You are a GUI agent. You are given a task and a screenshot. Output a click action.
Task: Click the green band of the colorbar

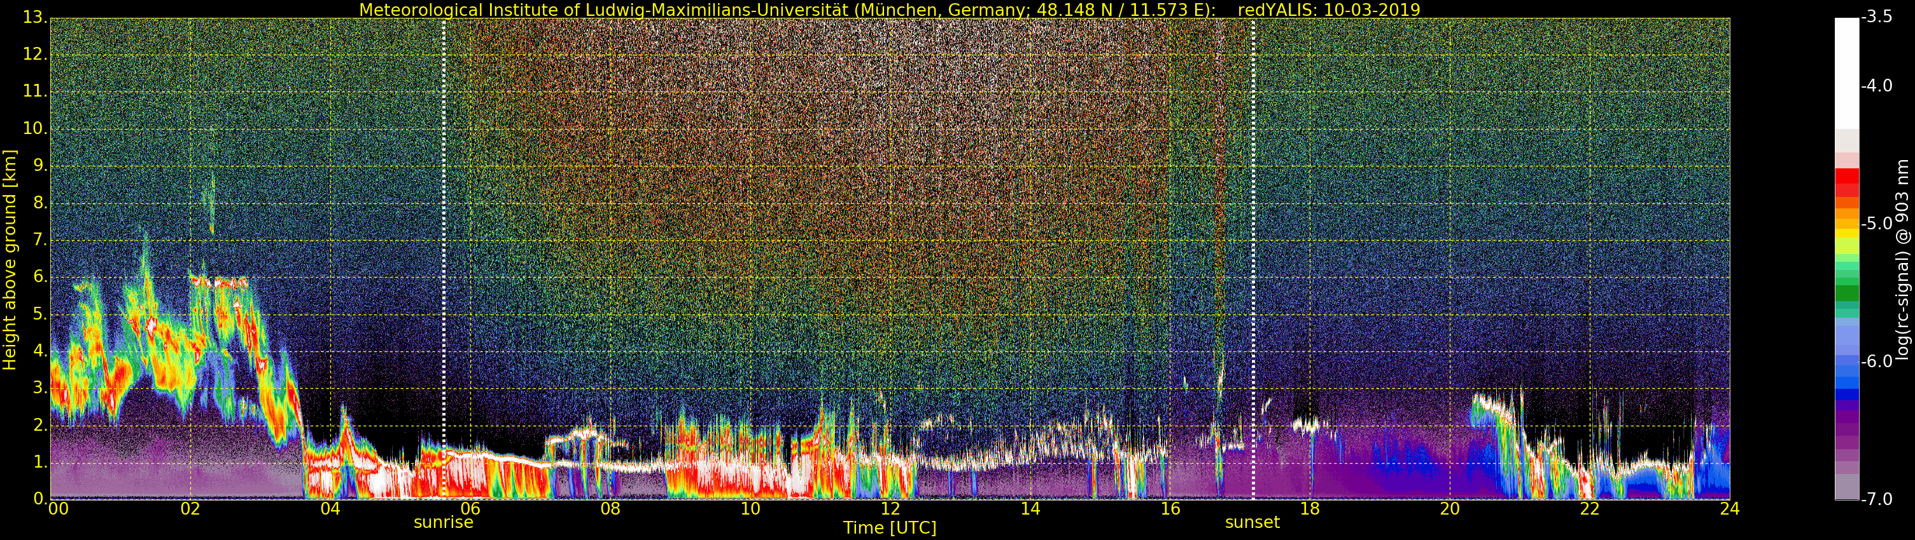(x=1847, y=293)
